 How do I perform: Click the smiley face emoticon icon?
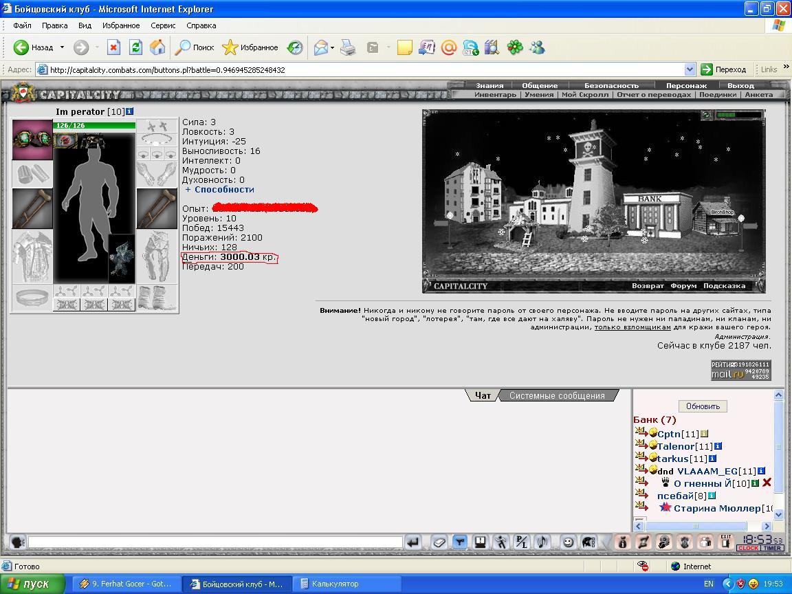pos(569,542)
